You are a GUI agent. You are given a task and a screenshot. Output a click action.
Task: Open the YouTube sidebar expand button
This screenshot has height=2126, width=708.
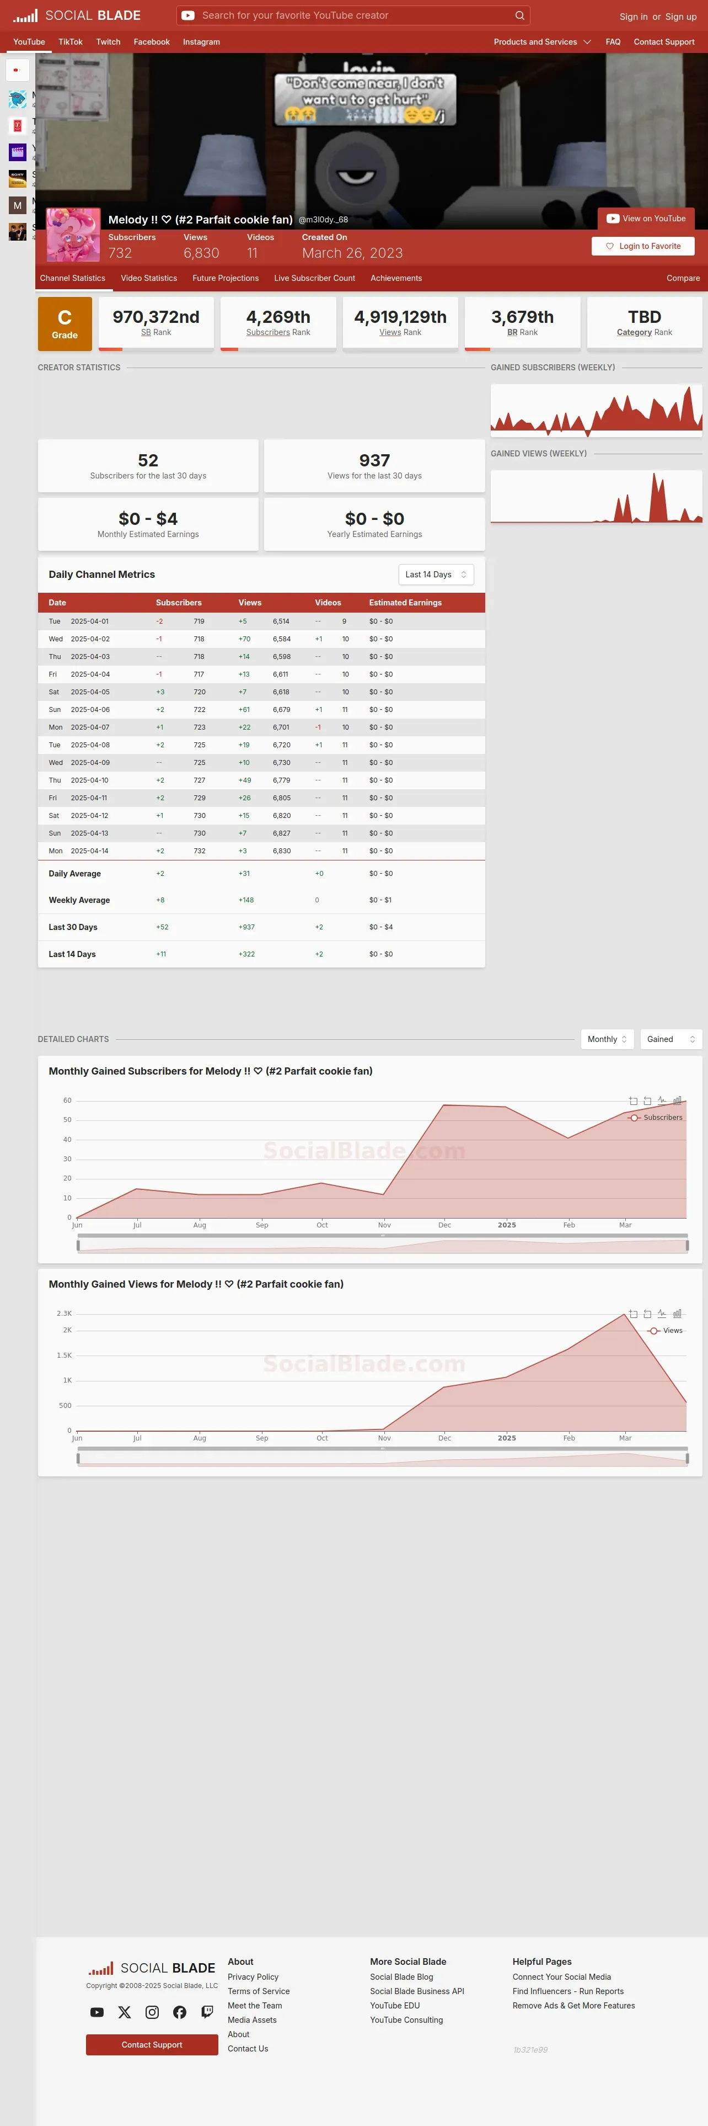click(x=17, y=70)
